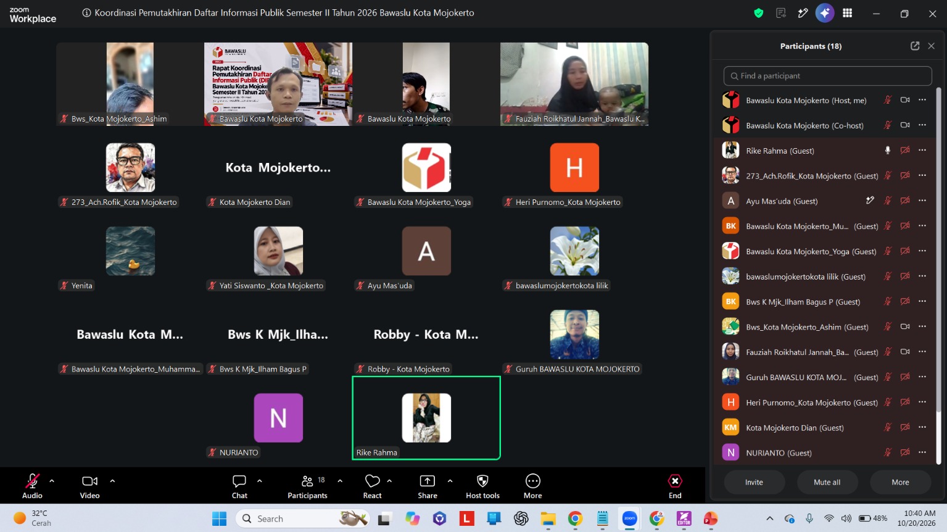Start screen Share

pyautogui.click(x=427, y=481)
